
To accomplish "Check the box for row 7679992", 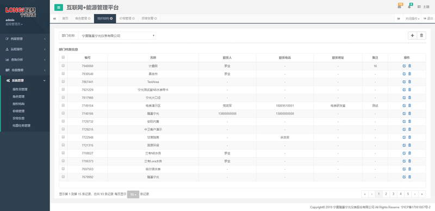I will pos(63,177).
